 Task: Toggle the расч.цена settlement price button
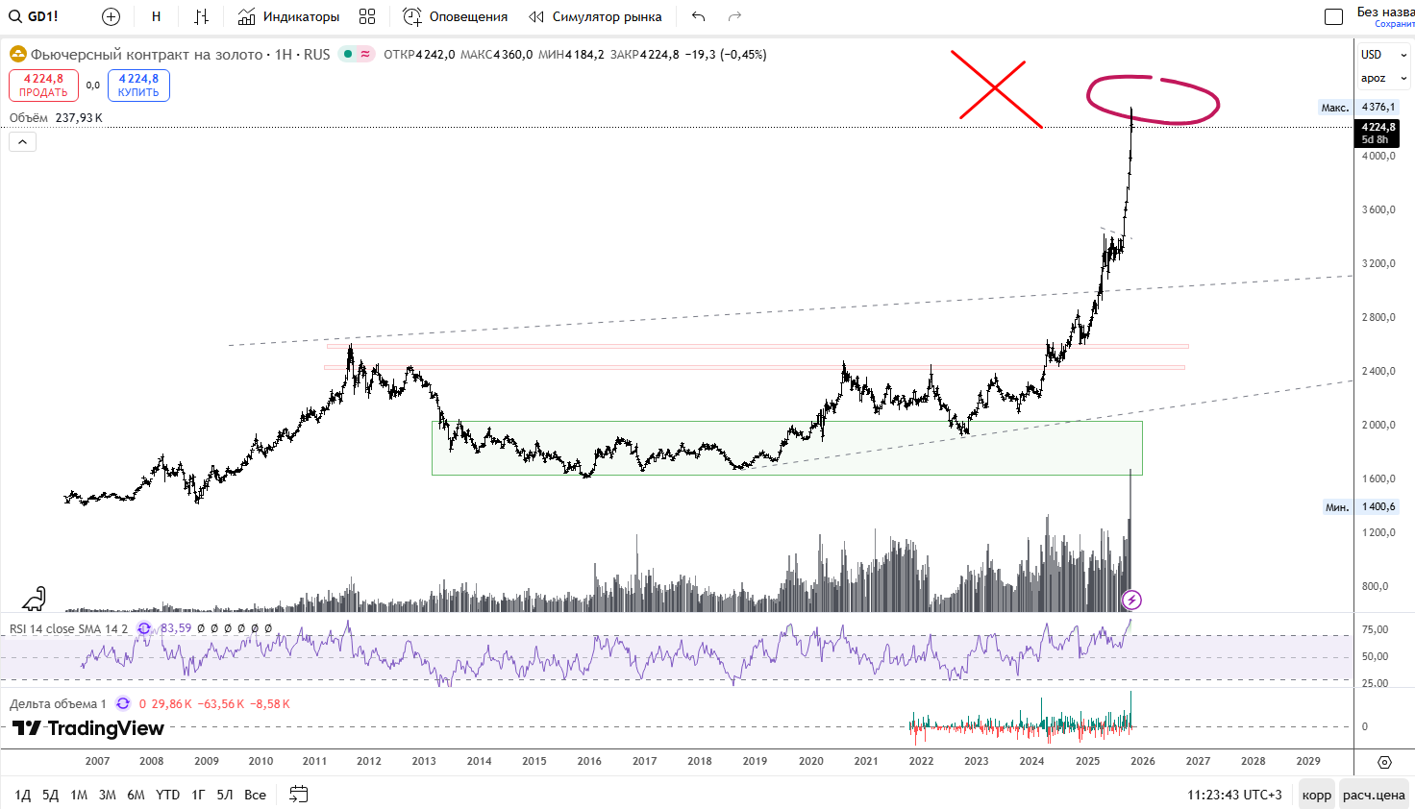(1374, 795)
